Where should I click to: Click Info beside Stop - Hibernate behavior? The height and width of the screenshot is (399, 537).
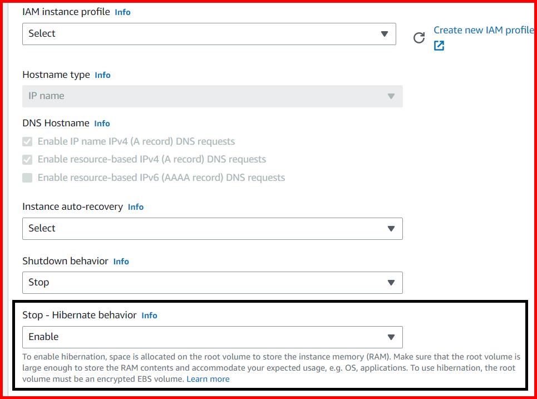coord(149,314)
